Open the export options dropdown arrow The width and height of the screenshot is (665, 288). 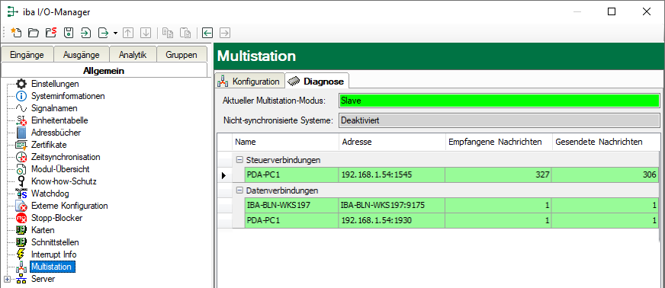pyautogui.click(x=115, y=33)
